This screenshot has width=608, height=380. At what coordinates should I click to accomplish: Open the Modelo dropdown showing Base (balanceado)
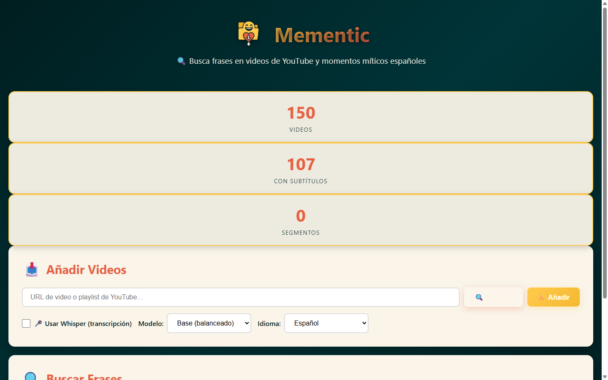(209, 323)
